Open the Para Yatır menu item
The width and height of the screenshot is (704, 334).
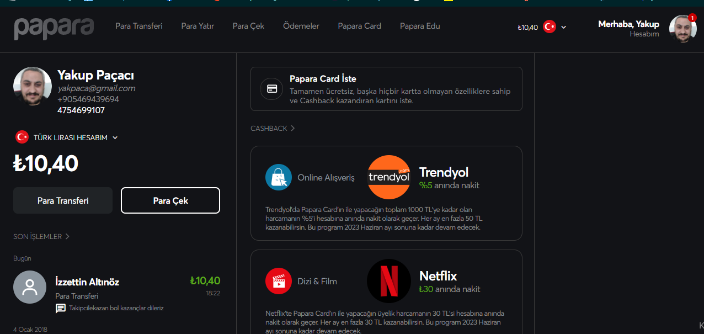(198, 26)
